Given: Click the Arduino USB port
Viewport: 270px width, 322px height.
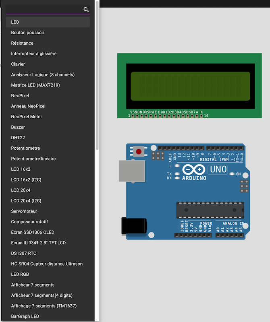Looking at the screenshot, I should coord(132,171).
